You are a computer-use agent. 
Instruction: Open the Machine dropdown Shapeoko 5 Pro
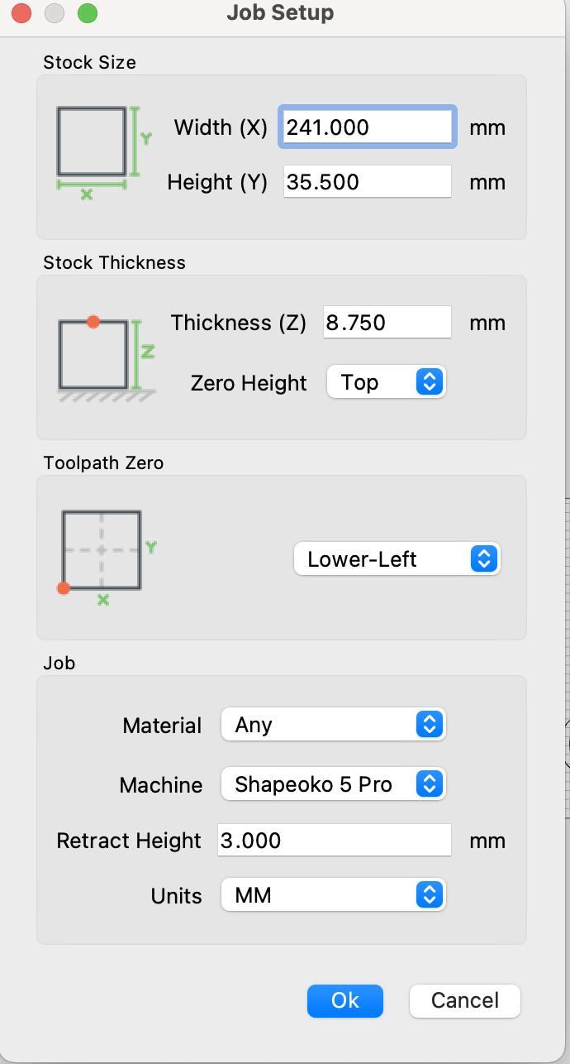(334, 784)
